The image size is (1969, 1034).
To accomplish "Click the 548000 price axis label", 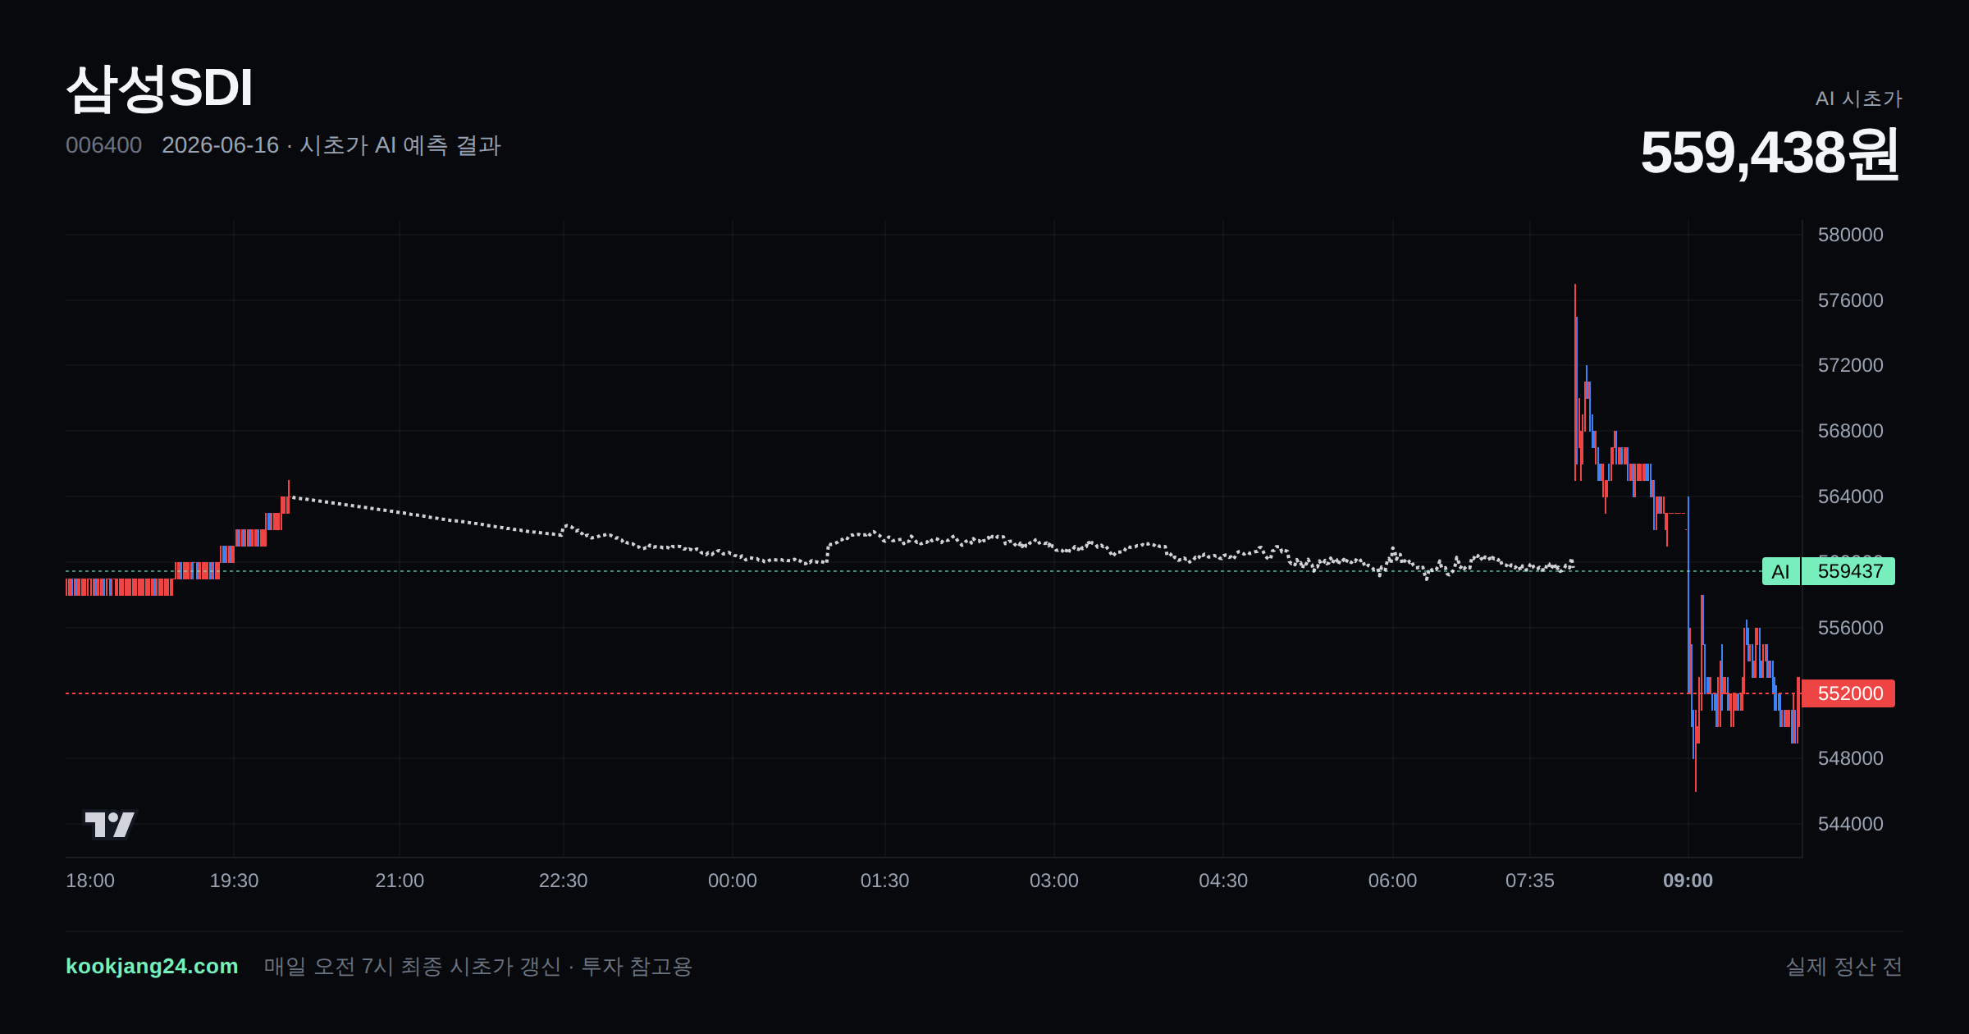I will click(1850, 758).
